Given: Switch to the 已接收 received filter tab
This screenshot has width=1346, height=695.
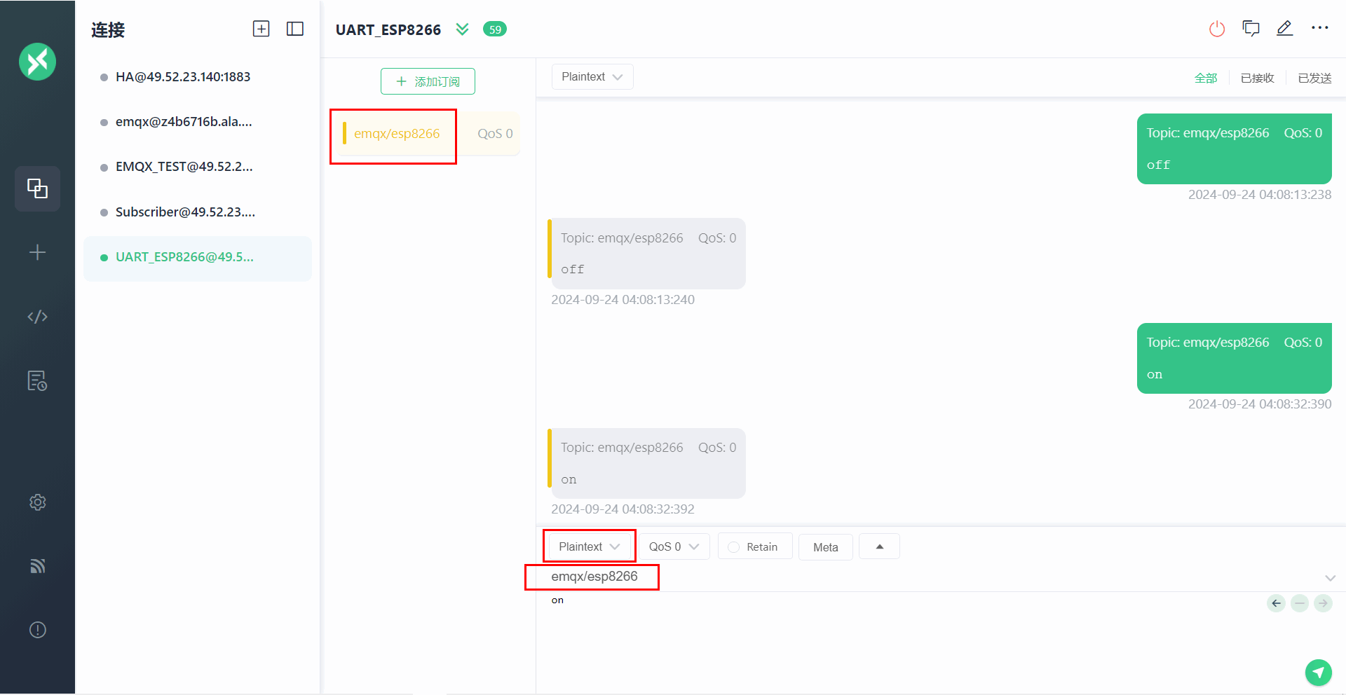Looking at the screenshot, I should [1257, 78].
